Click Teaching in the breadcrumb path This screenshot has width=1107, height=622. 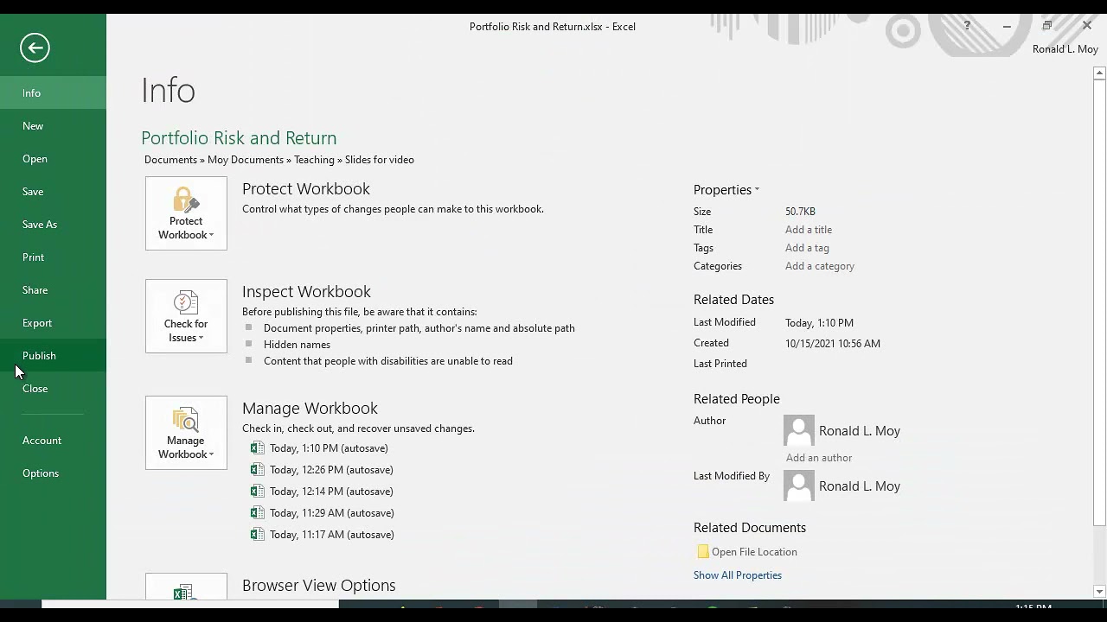[x=314, y=160]
